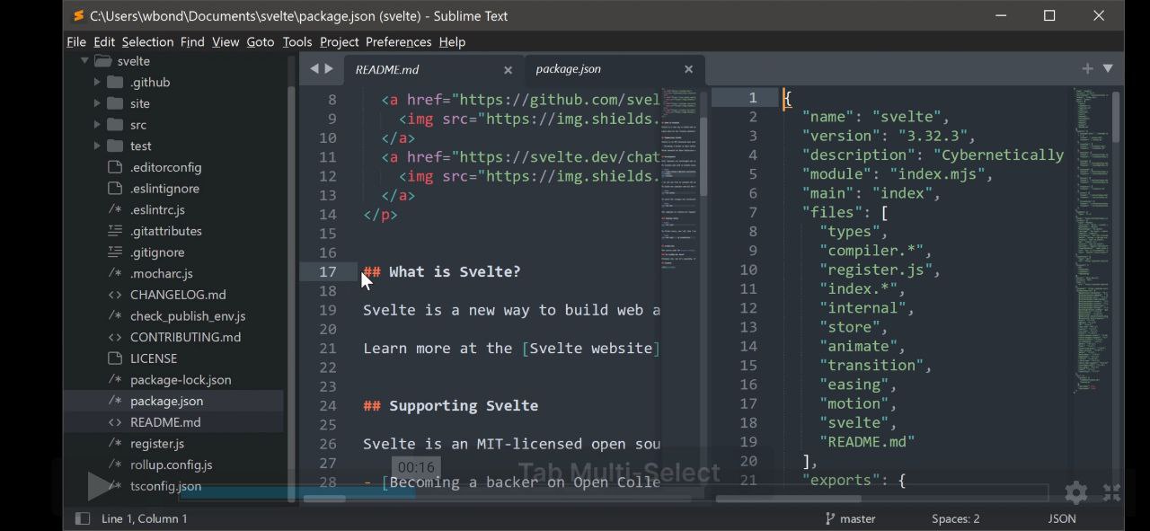The image size is (1150, 531).
Task: Open CHANGELOG.md from the sidebar
Action: click(178, 295)
